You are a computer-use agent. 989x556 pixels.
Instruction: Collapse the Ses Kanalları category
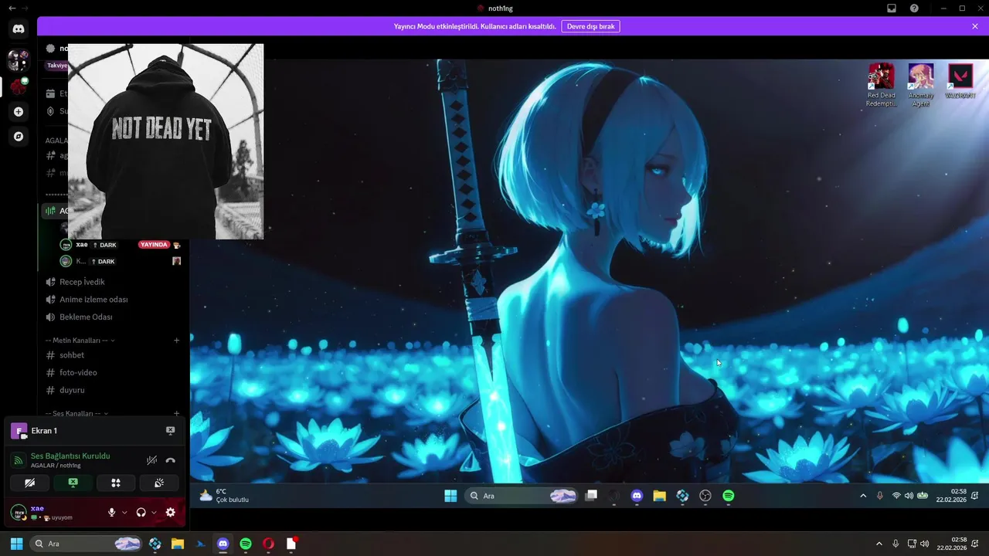[76, 413]
